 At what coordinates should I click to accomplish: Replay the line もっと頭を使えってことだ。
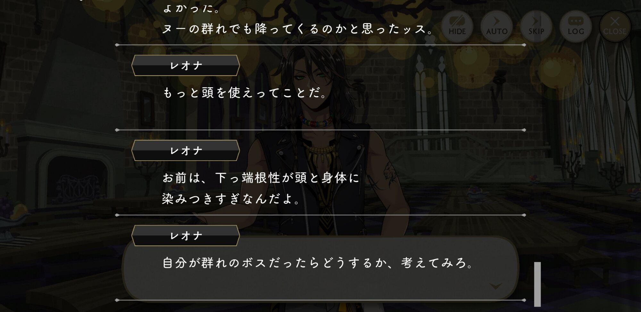[245, 93]
